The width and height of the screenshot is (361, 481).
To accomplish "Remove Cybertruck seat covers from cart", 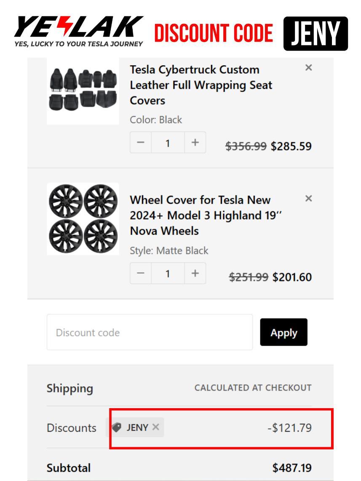I will pyautogui.click(x=308, y=68).
